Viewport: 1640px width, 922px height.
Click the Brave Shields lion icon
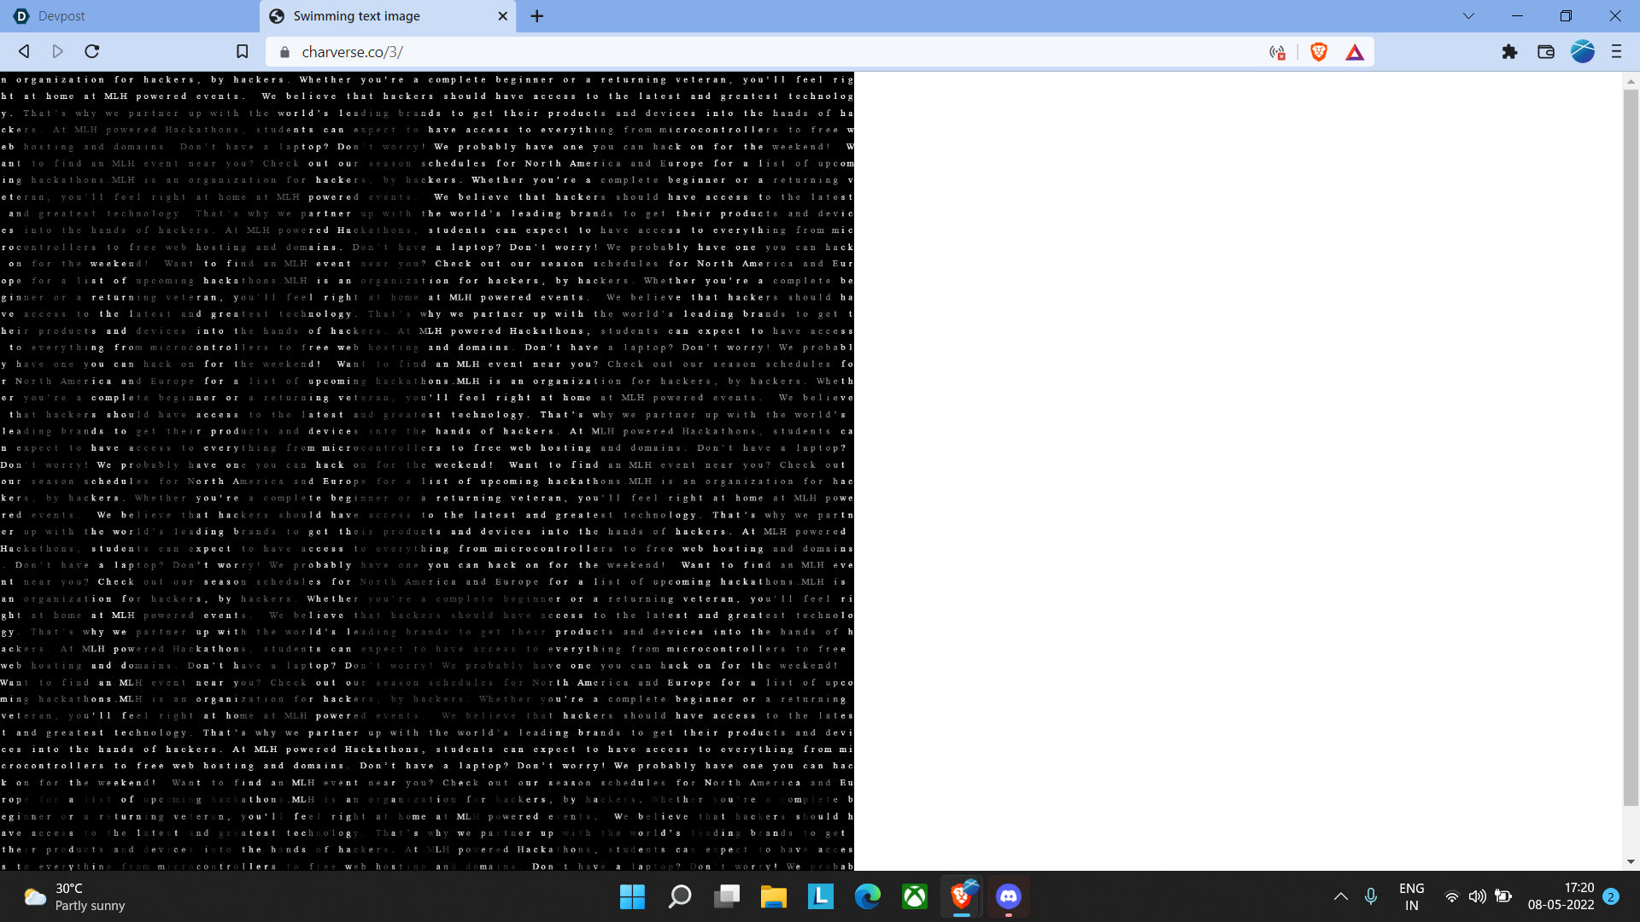pos(1319,52)
